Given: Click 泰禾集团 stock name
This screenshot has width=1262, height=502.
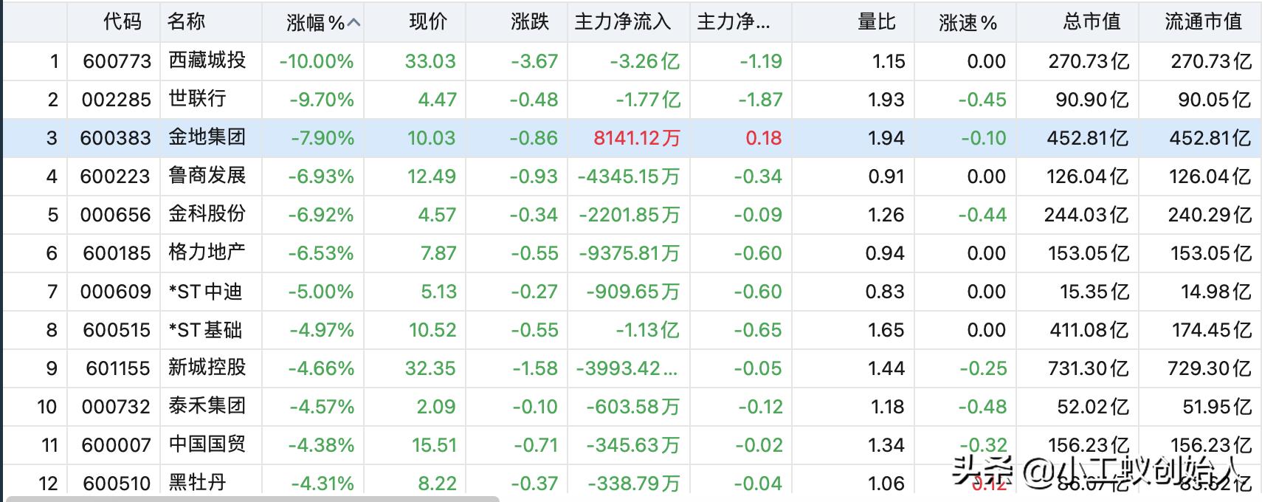Looking at the screenshot, I should point(207,406).
